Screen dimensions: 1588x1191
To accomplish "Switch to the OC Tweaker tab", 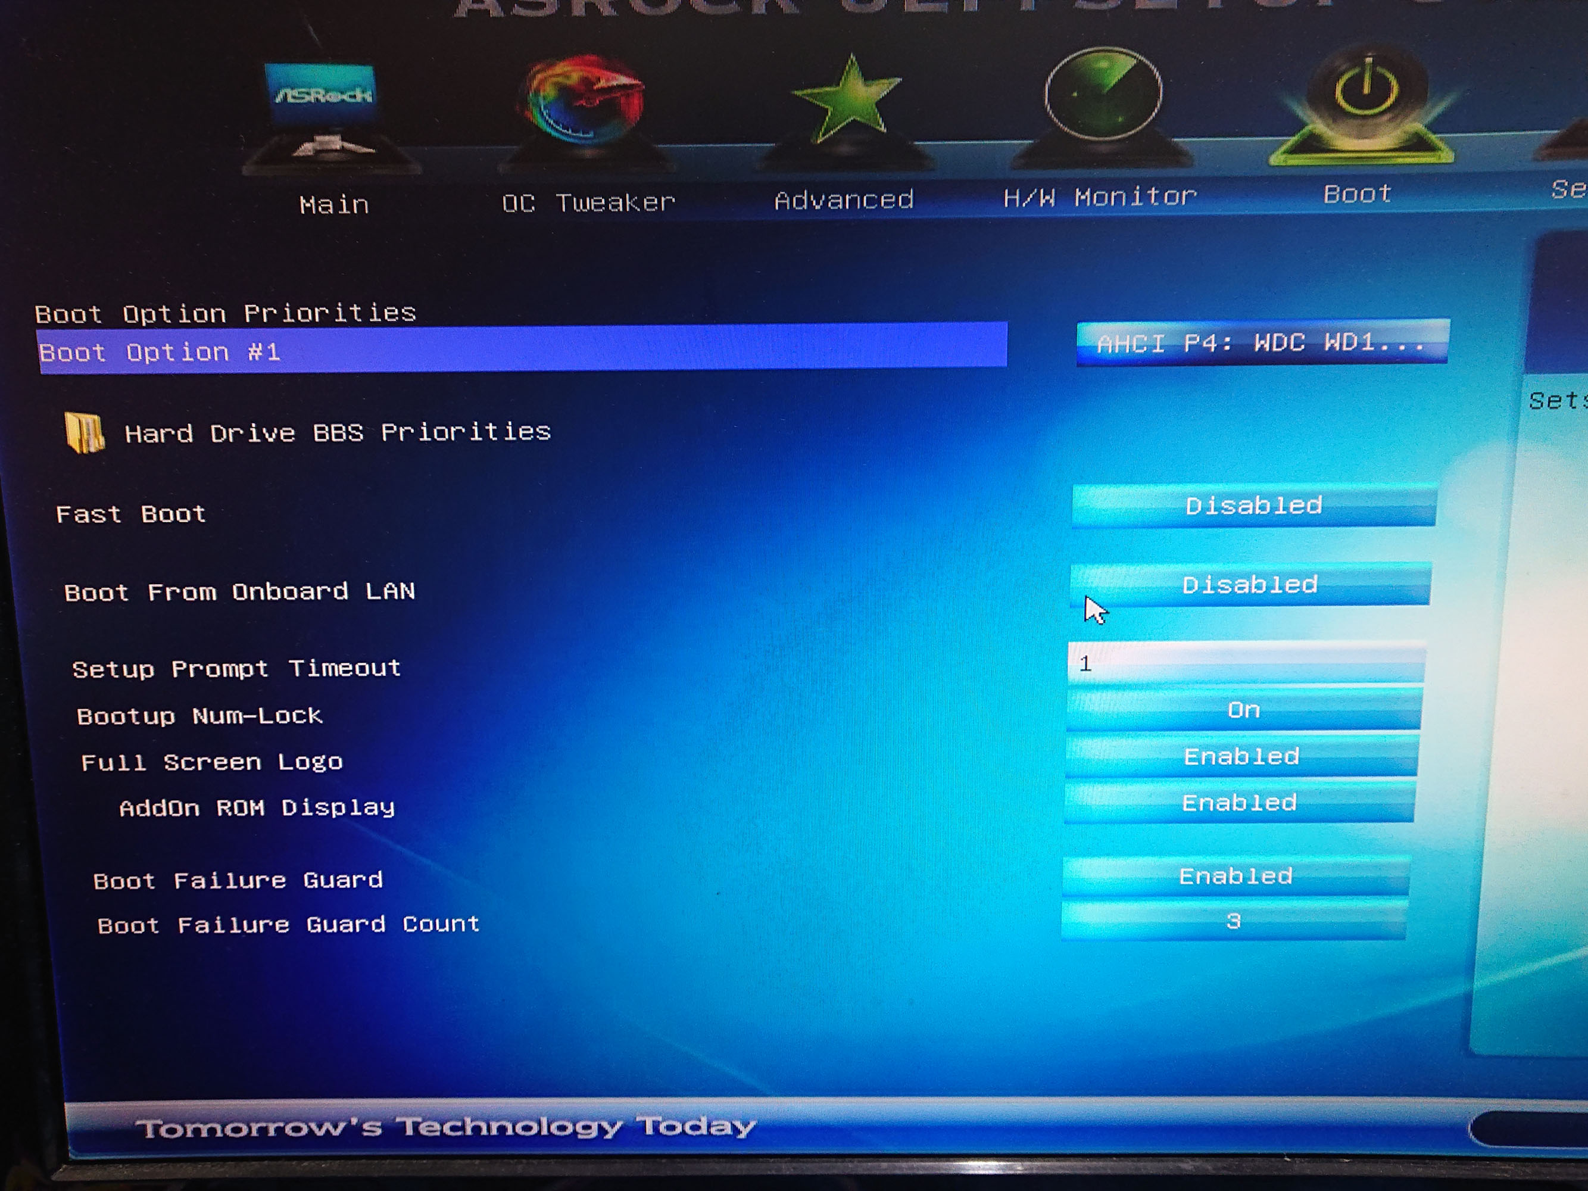I will pos(588,202).
